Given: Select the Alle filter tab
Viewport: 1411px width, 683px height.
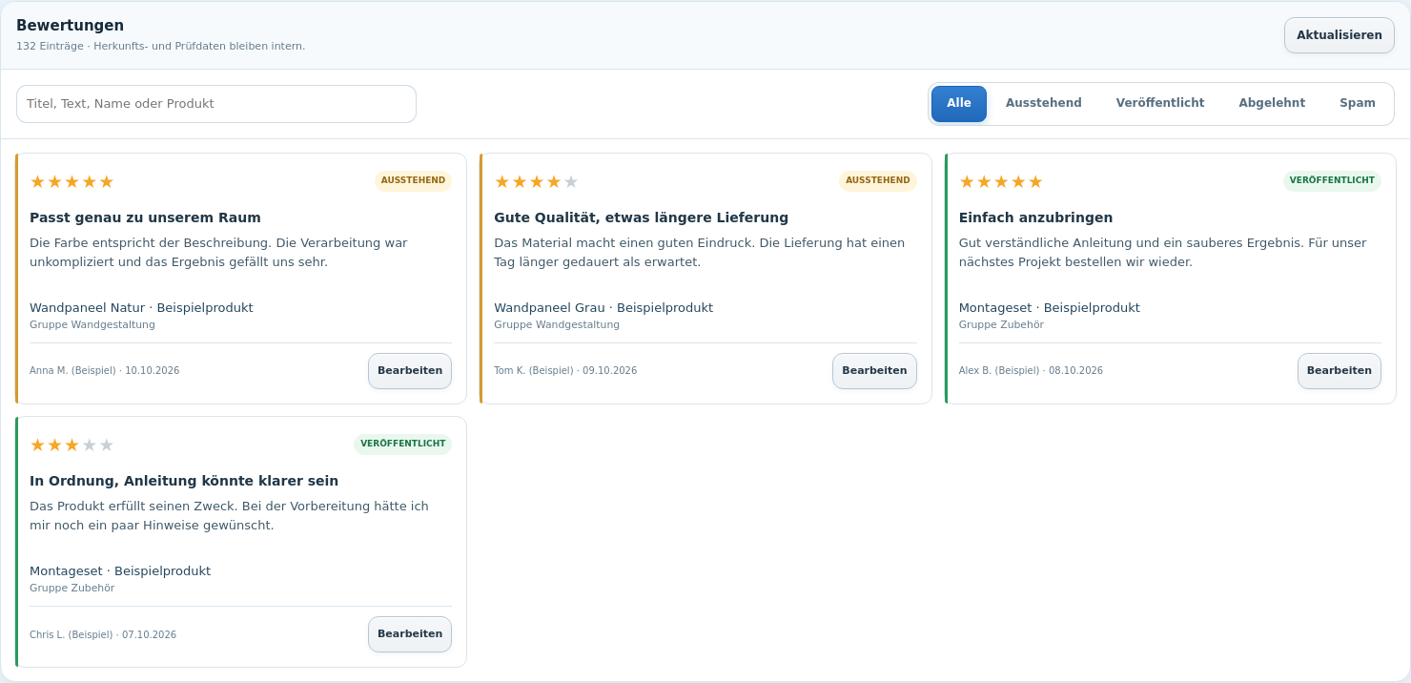Looking at the screenshot, I should pyautogui.click(x=959, y=104).
